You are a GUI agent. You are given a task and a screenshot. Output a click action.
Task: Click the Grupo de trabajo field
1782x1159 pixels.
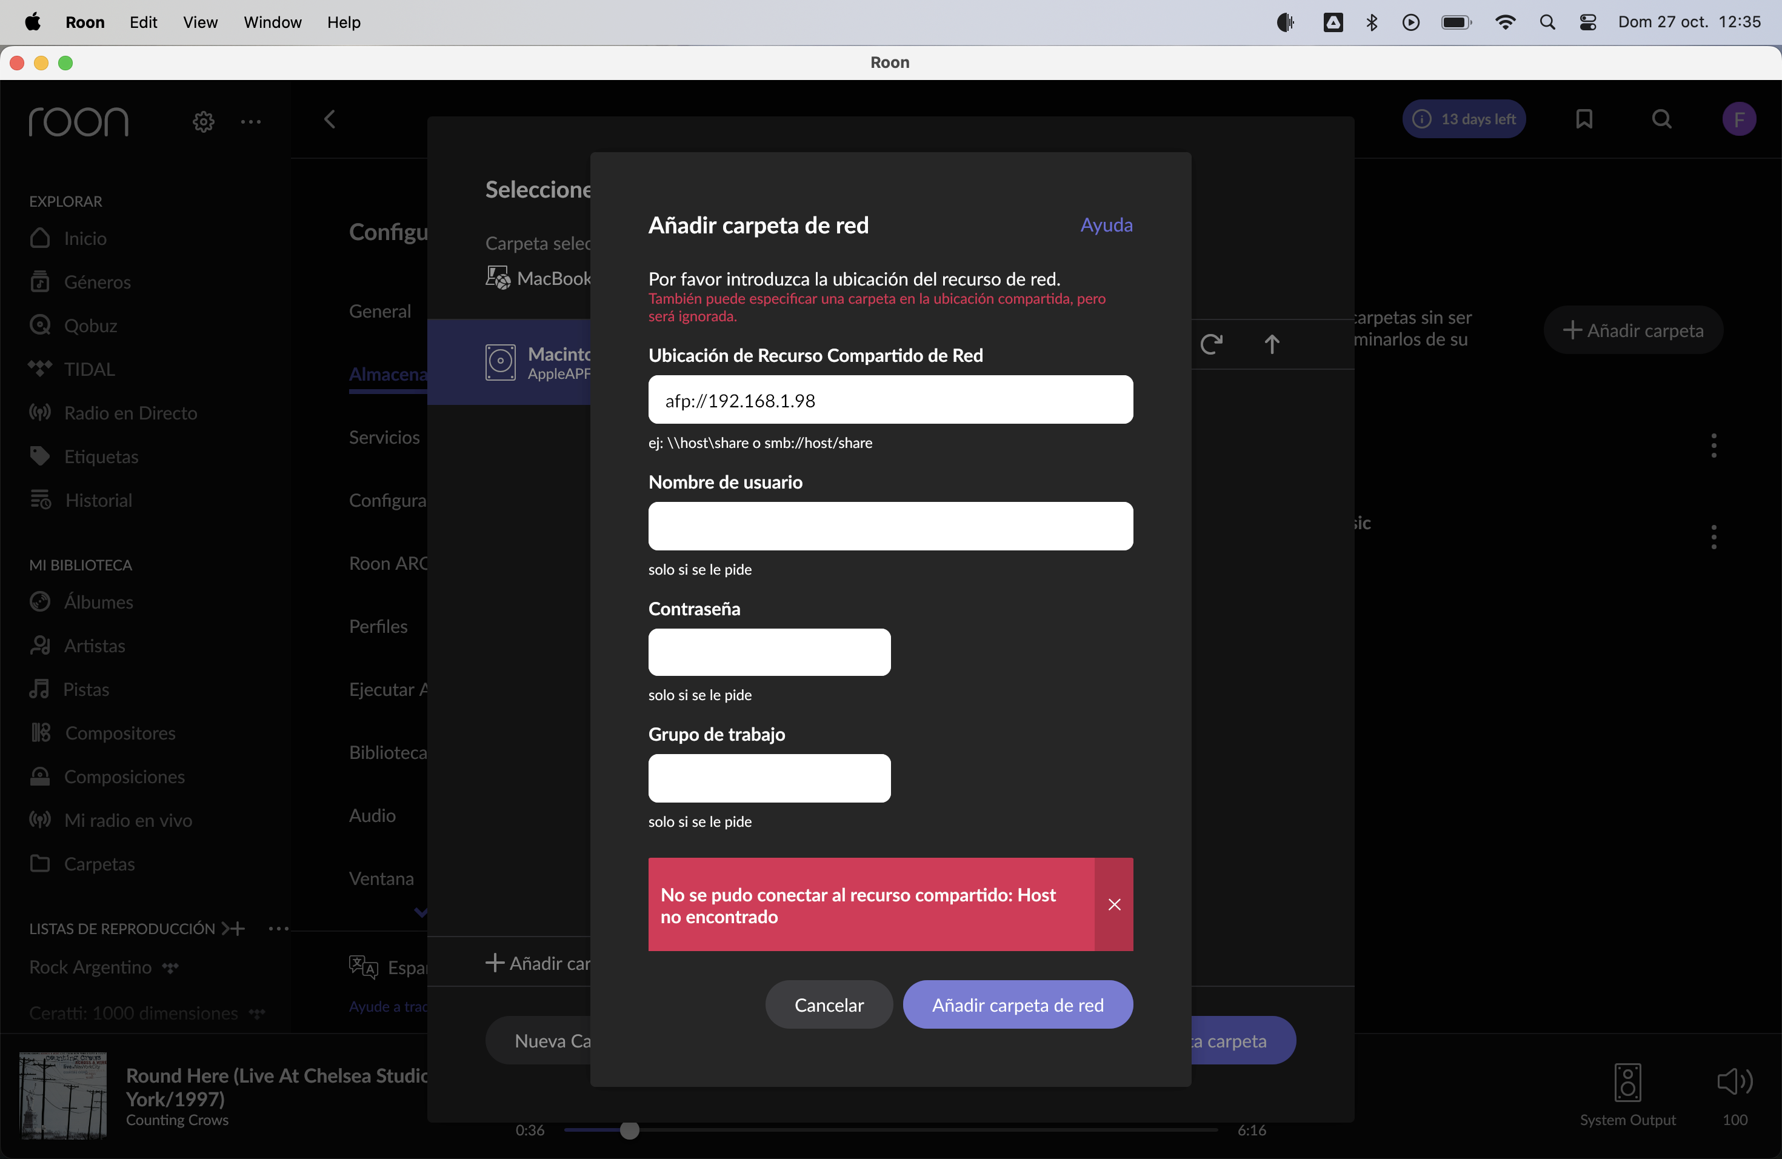pos(769,779)
